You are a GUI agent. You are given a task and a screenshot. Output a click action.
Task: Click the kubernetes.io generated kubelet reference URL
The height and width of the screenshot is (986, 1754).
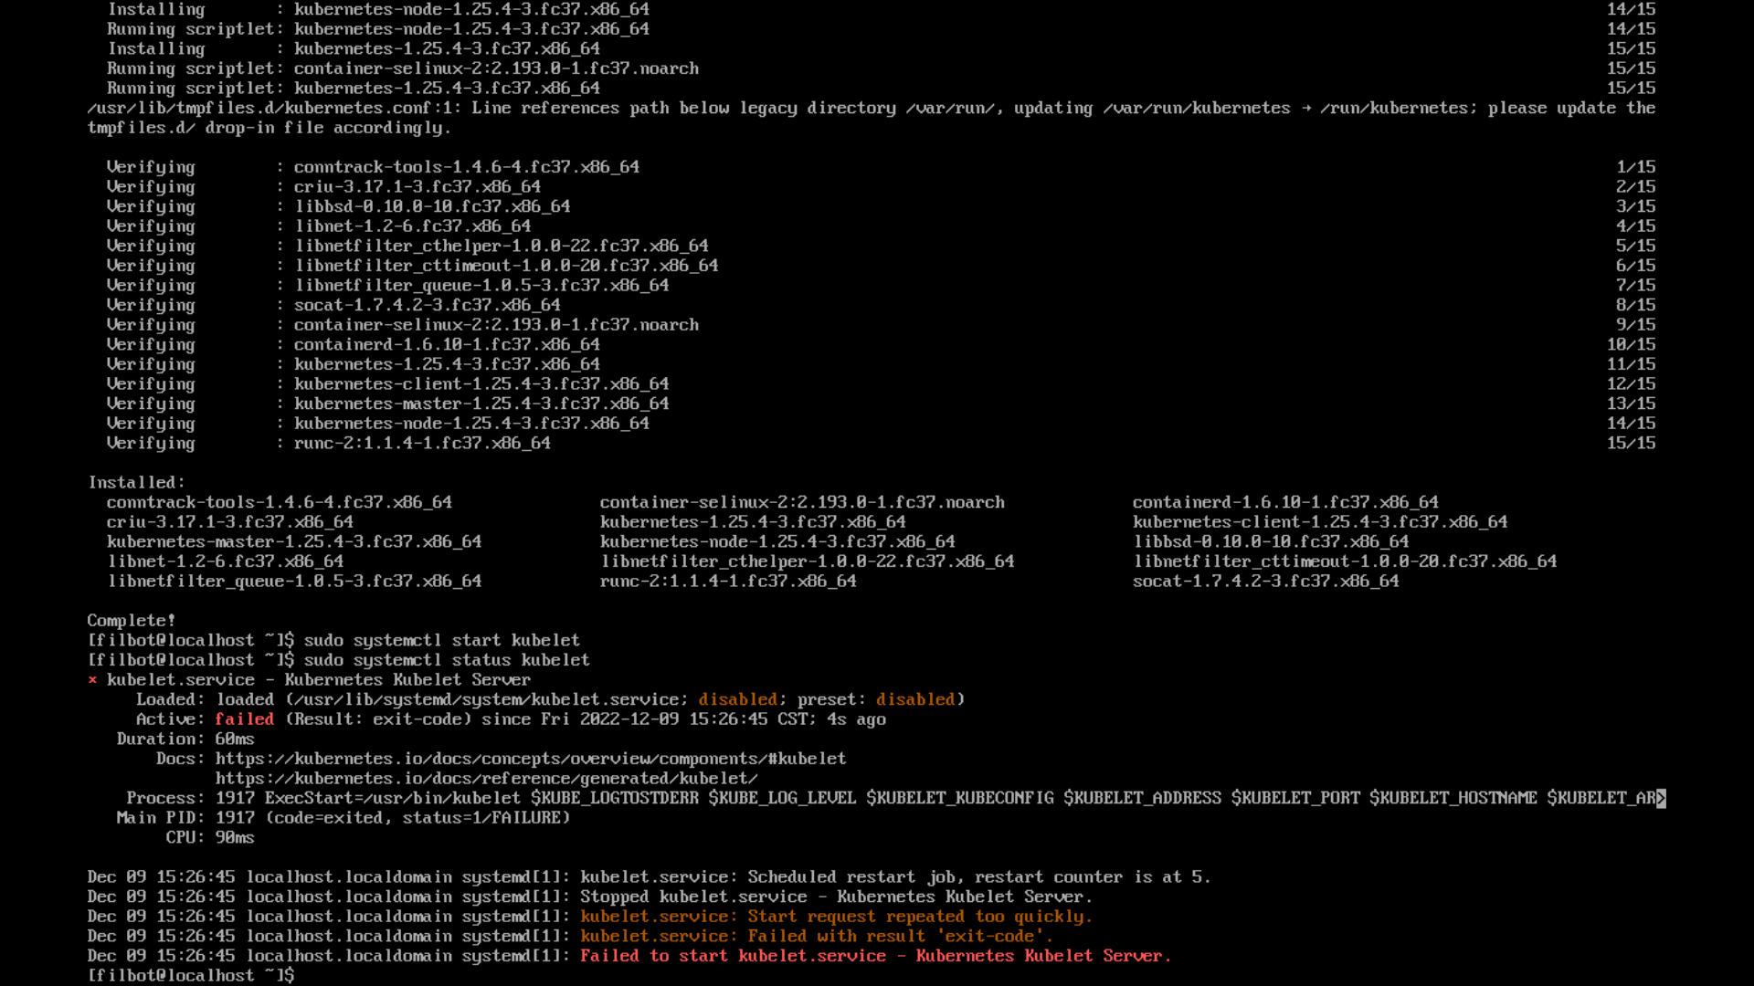point(486,779)
